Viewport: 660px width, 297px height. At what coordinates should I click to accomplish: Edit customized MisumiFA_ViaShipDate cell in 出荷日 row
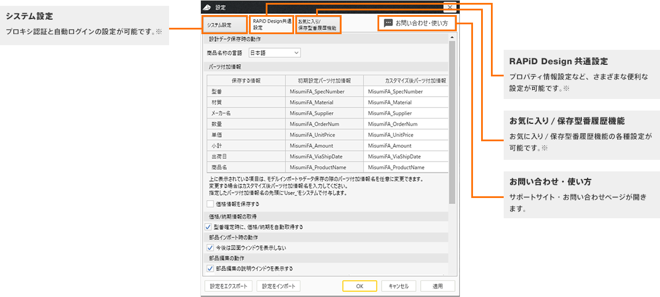(x=405, y=156)
